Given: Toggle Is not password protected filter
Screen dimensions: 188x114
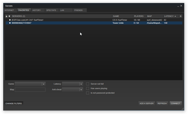Looking at the screenshot, I should (88, 93).
